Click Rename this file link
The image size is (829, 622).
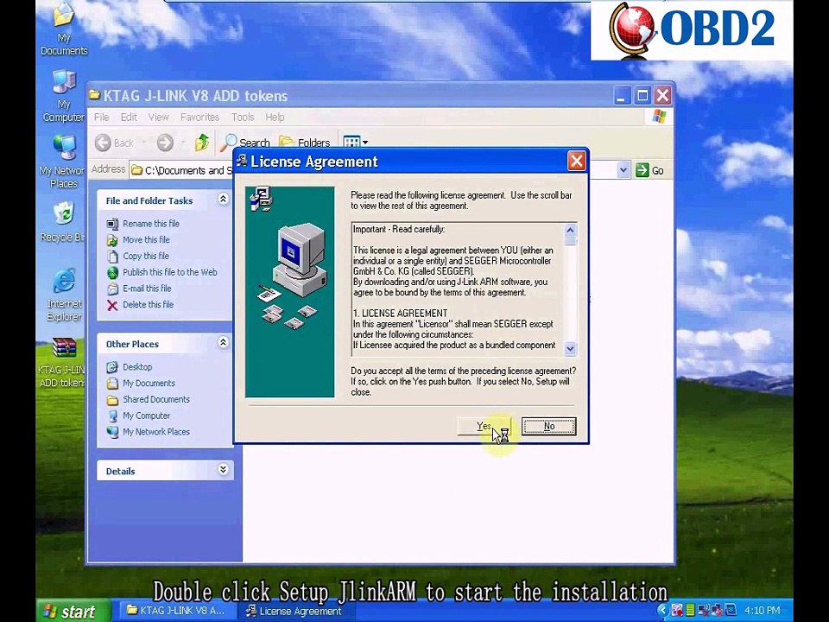point(150,224)
